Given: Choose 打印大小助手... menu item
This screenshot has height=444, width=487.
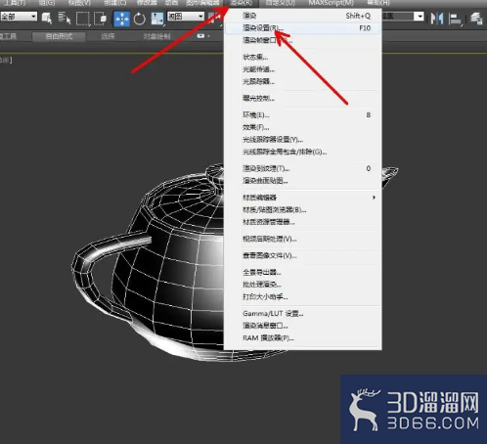Looking at the screenshot, I should click(303, 296).
